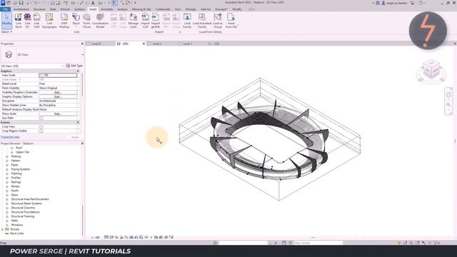Toggle the Sun Path checkbox

tap(41, 118)
